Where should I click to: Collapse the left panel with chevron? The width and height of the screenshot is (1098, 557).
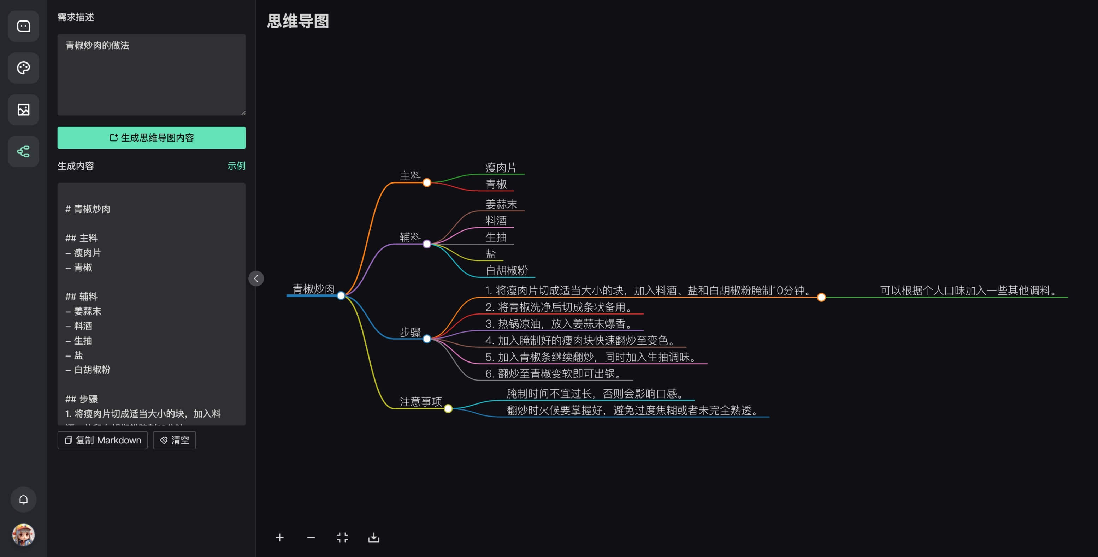click(256, 278)
